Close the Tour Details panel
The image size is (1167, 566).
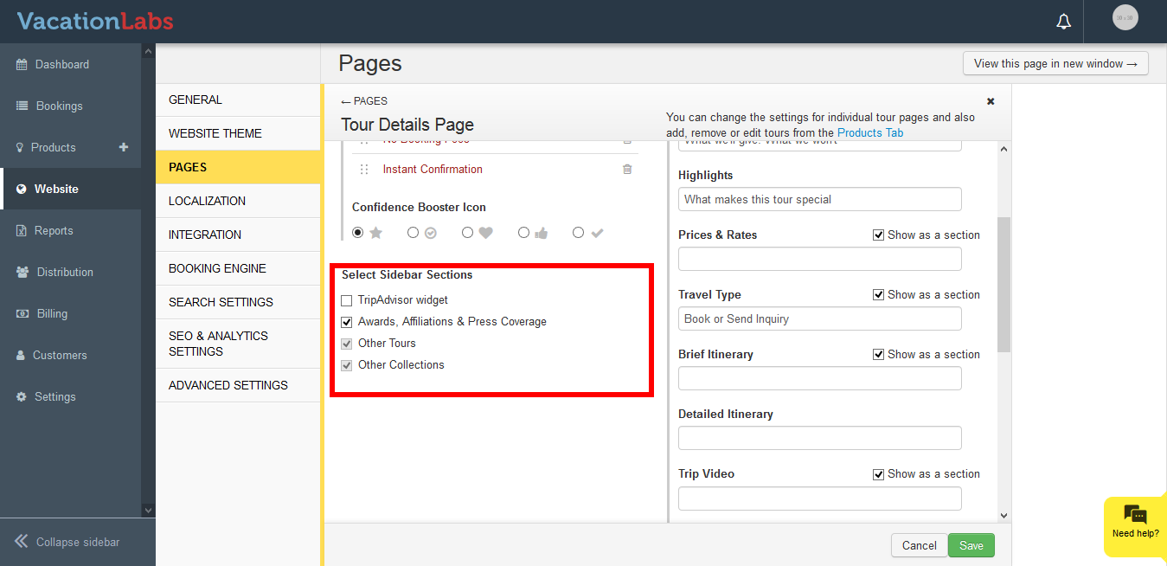[x=991, y=101]
